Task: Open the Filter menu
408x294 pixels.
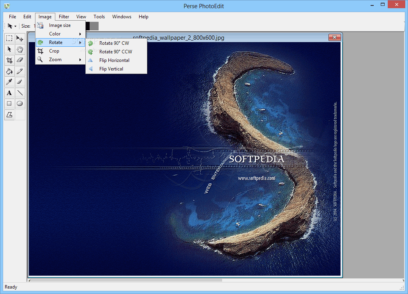Action: point(64,17)
